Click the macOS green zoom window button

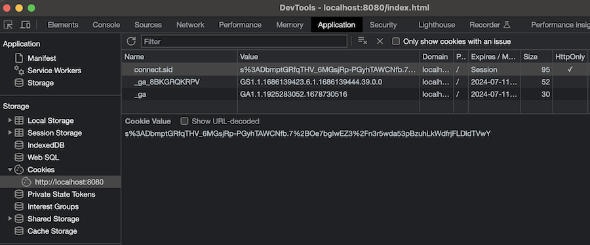31,7
